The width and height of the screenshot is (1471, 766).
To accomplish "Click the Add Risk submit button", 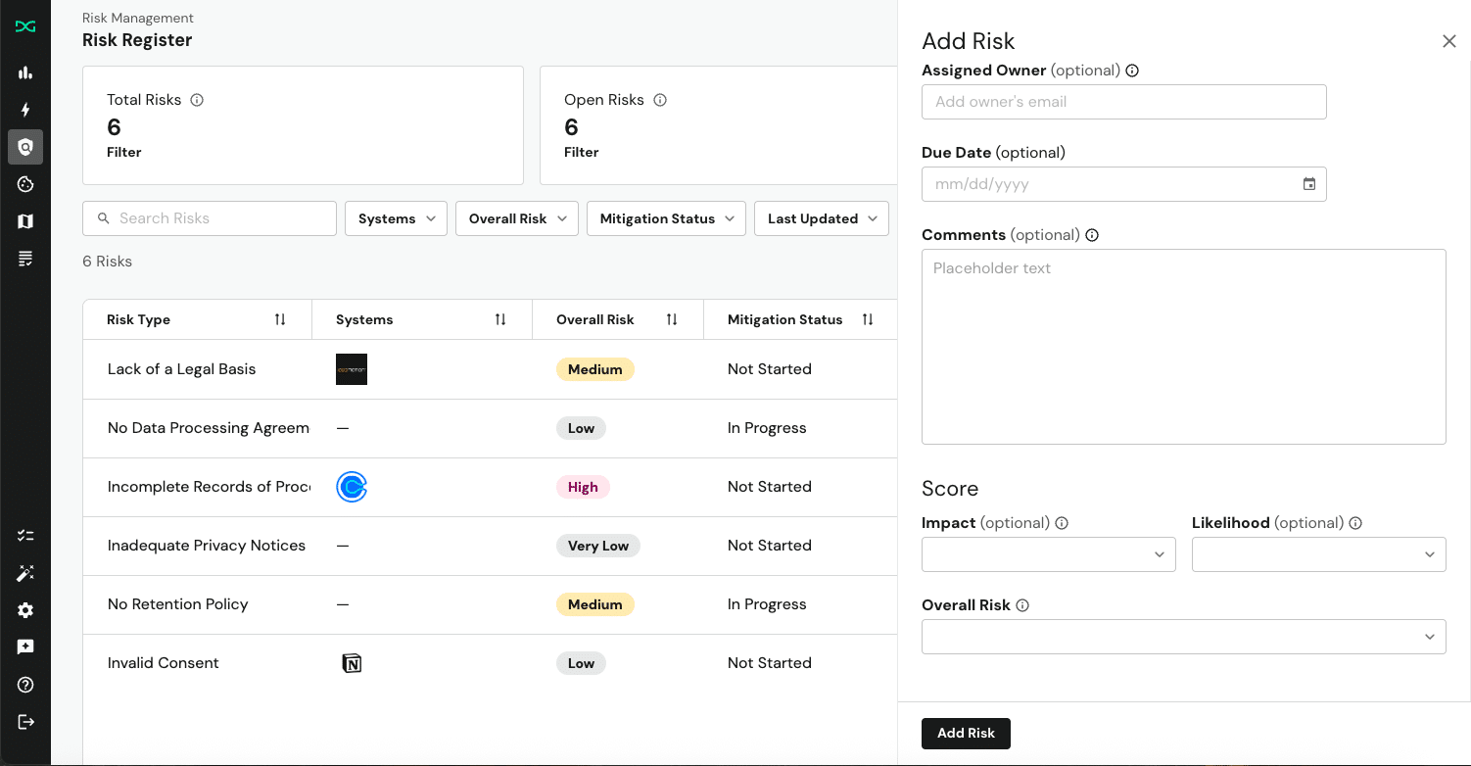I will coord(966,733).
